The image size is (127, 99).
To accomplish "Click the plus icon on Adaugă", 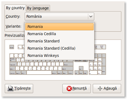I will [x=100, y=89].
